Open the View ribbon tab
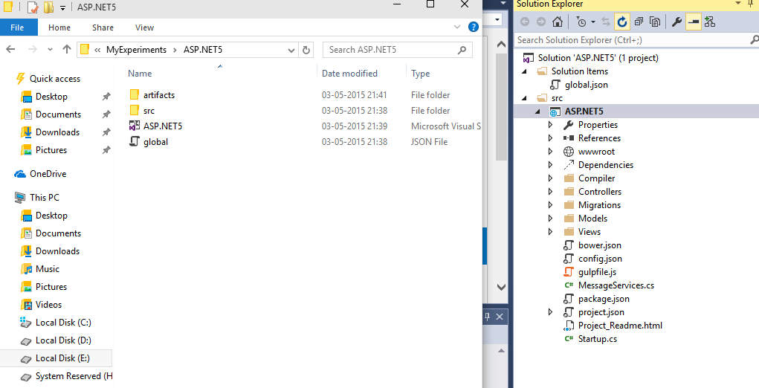Screen dimensions: 759x388 pyautogui.click(x=144, y=28)
